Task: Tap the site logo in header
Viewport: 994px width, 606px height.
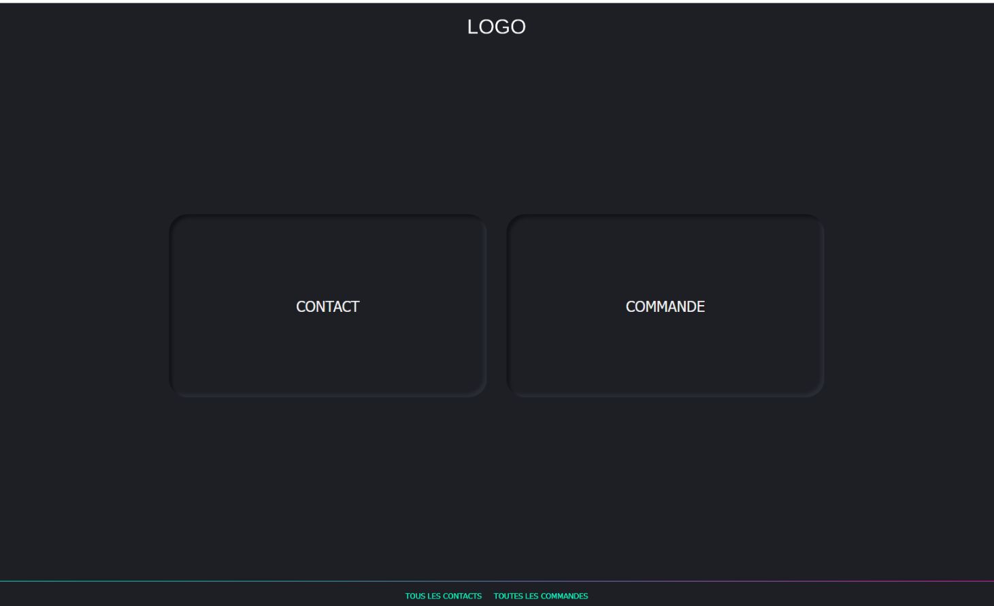Action: click(x=496, y=27)
